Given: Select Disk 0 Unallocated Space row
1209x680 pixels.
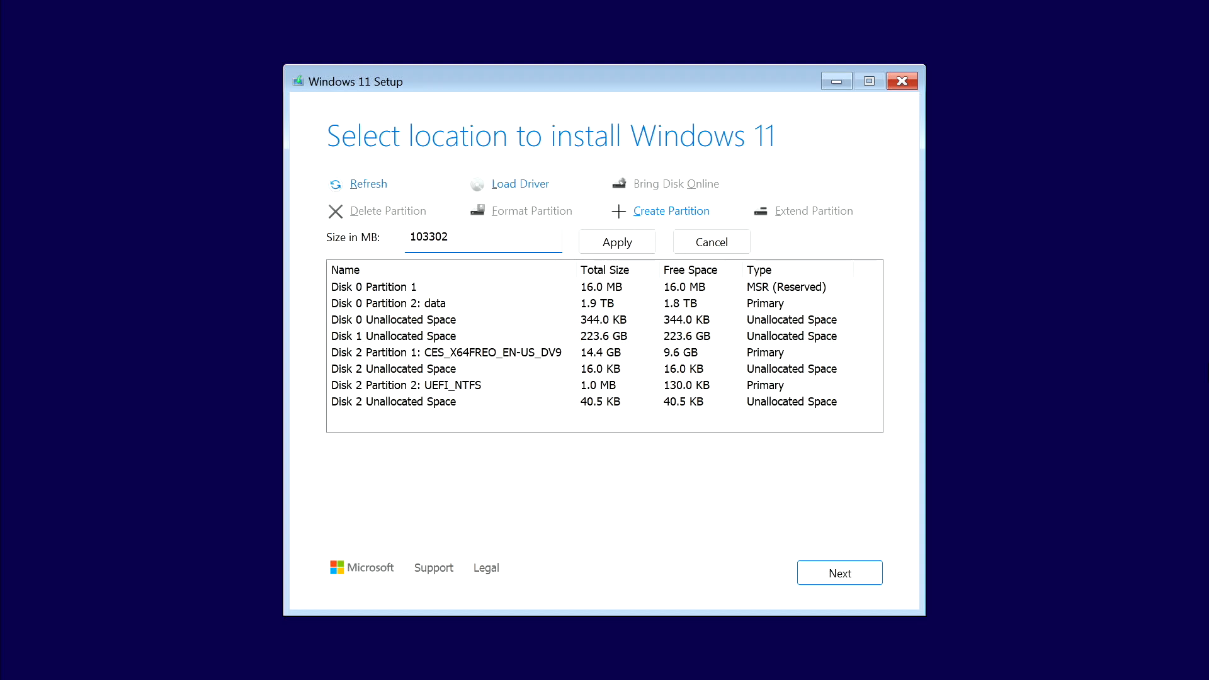Looking at the screenshot, I should [x=604, y=320].
